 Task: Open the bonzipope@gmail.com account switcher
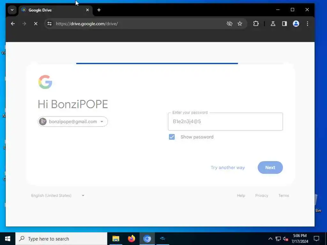(x=73, y=122)
